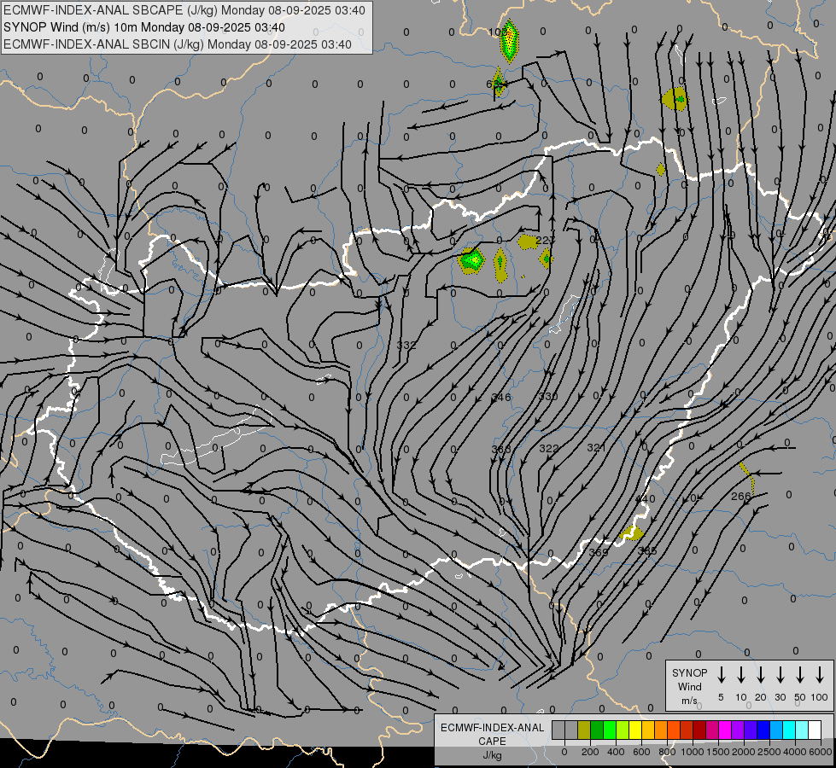Click the olive CAPE blob left of 223
836x768 pixels.
(x=527, y=242)
